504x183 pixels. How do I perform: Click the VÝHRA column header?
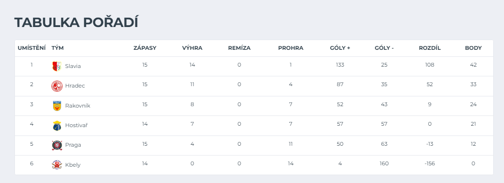(192, 48)
